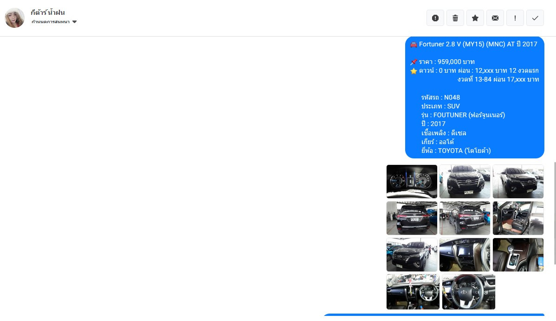The width and height of the screenshot is (556, 321).
Task: Open the rear view car photo
Action: coord(412,218)
